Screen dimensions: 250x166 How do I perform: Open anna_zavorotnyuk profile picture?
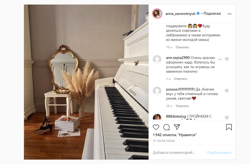point(157,14)
